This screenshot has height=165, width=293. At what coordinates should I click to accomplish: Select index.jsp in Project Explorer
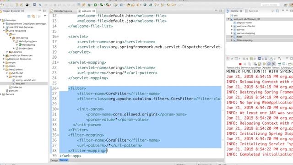[17, 87]
